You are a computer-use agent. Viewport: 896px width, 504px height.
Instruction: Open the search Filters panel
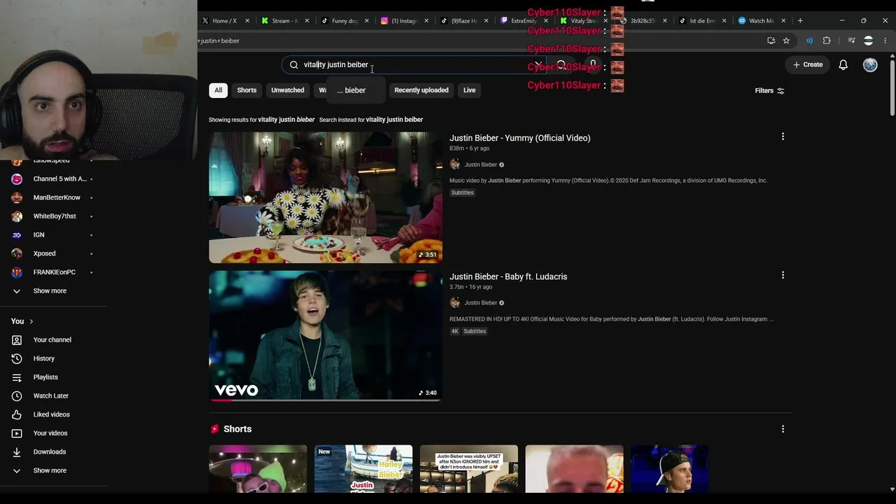click(x=769, y=90)
